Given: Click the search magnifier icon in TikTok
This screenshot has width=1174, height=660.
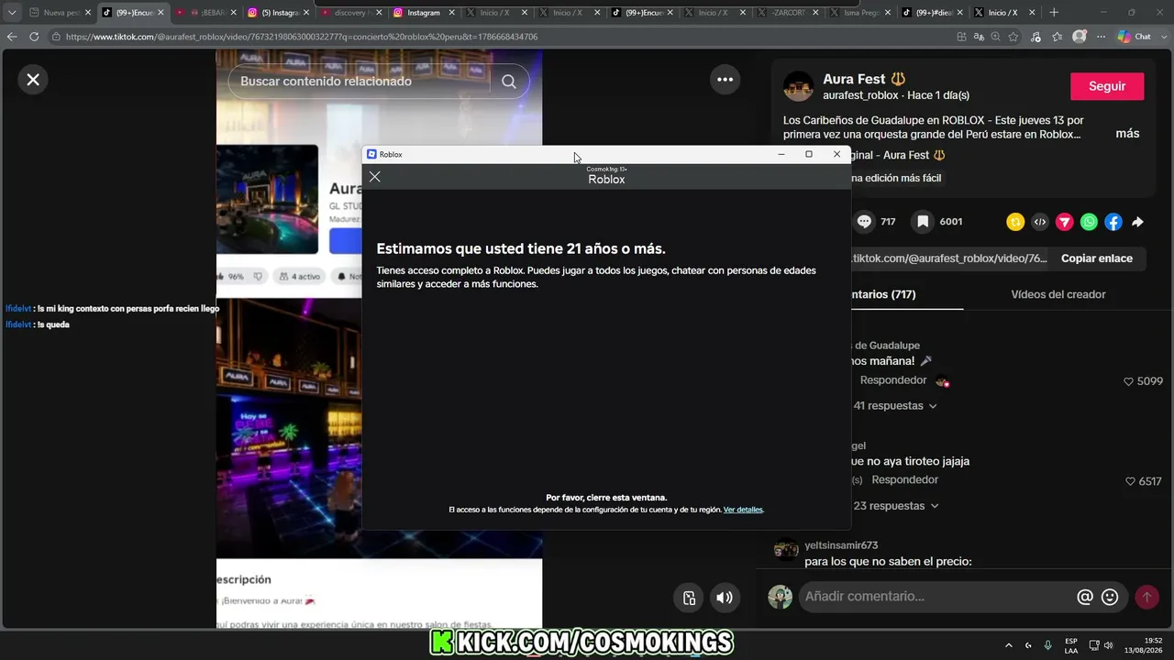Looking at the screenshot, I should [509, 82].
